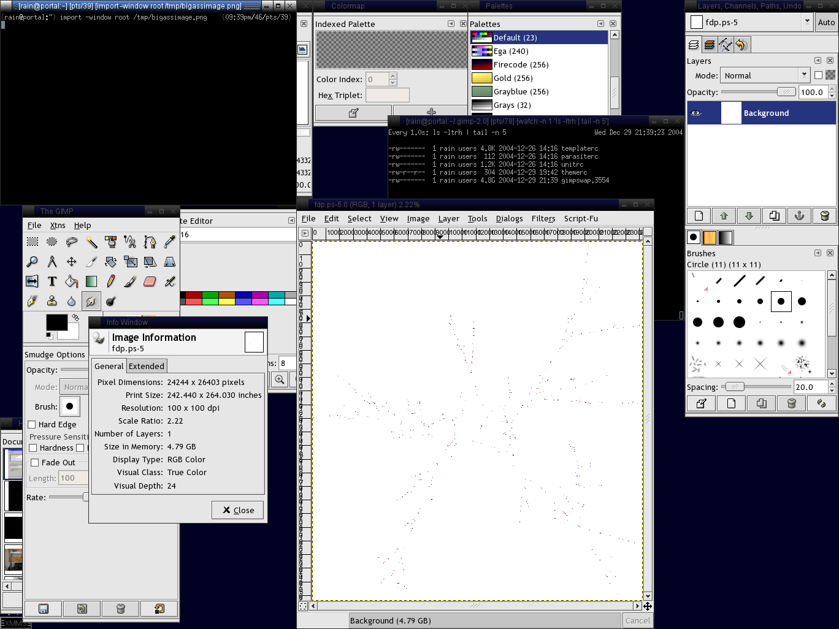Select Grayblue (256) palette in list
This screenshot has height=629, width=839.
pyautogui.click(x=539, y=91)
